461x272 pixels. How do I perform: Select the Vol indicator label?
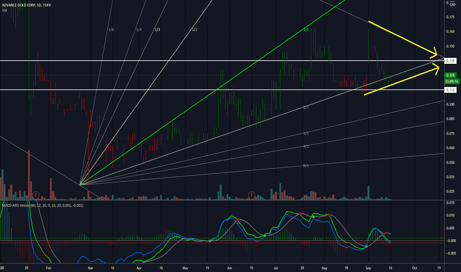click(x=4, y=10)
